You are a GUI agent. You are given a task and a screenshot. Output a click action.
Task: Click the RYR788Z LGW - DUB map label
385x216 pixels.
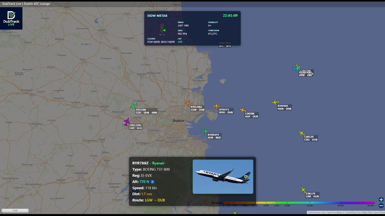(197, 108)
